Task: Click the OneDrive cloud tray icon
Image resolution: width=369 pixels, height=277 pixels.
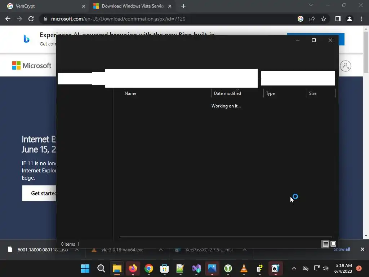Action: (x=306, y=268)
